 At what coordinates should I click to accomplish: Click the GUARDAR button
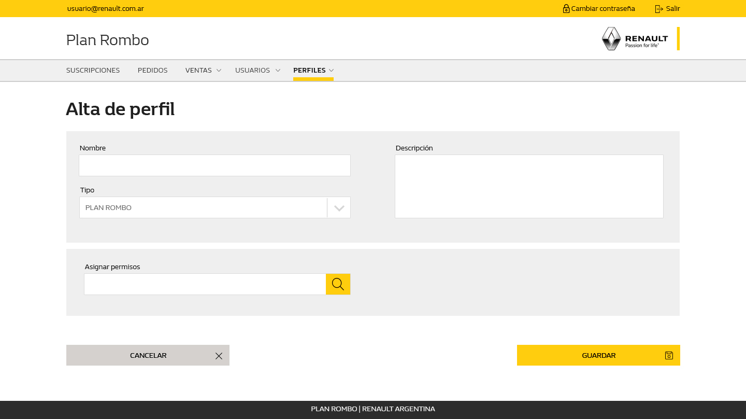tap(598, 355)
